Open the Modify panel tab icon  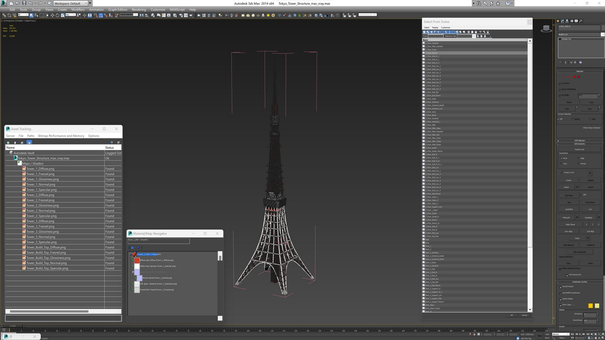click(562, 21)
